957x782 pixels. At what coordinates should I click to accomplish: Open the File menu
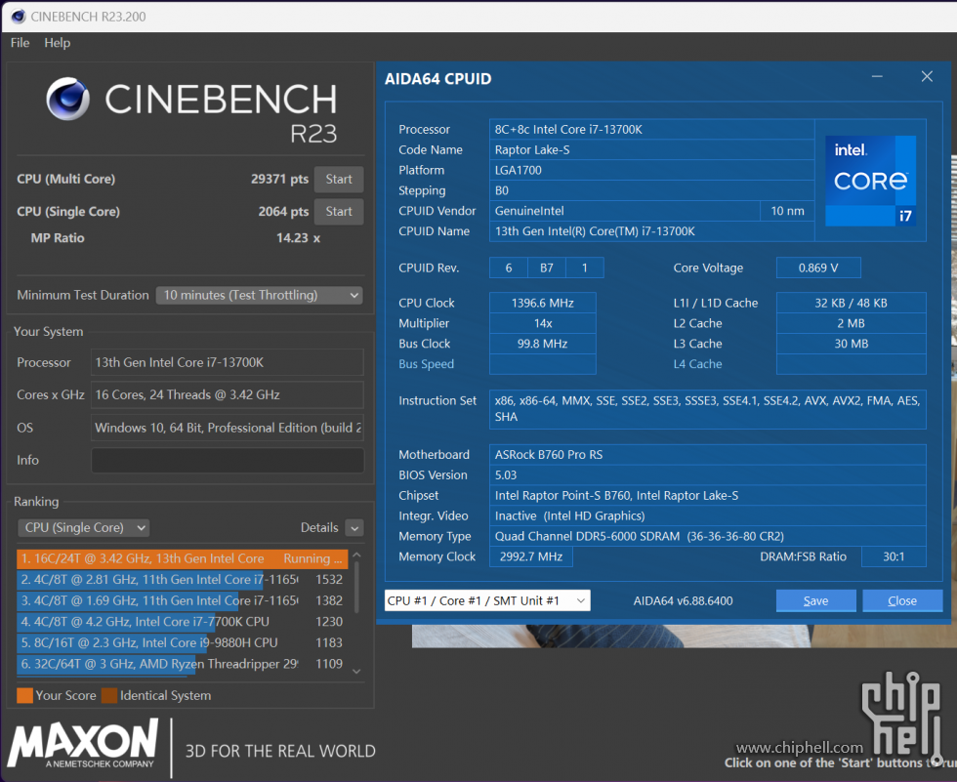tap(20, 43)
